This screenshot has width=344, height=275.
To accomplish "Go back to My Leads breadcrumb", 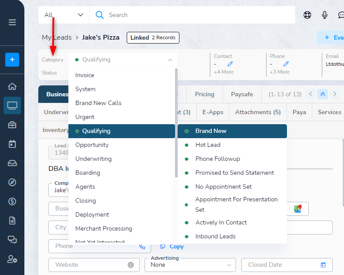I will [x=57, y=37].
